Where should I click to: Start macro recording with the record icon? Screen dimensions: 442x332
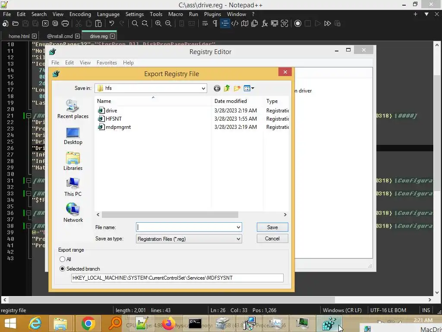coord(298,23)
